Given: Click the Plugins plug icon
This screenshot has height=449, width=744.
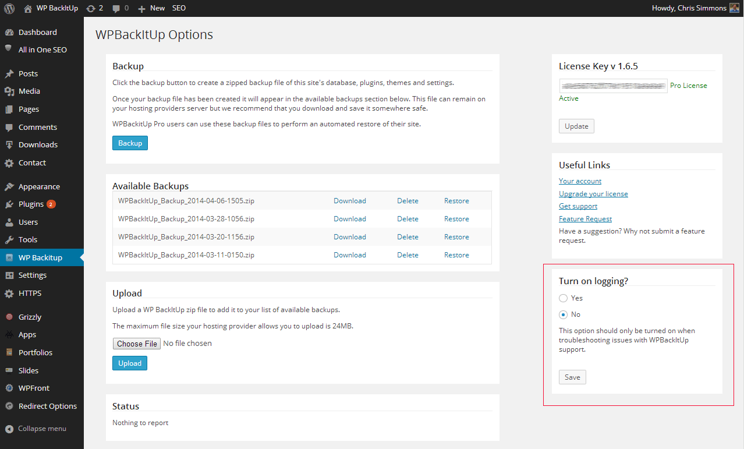Looking at the screenshot, I should 9,204.
